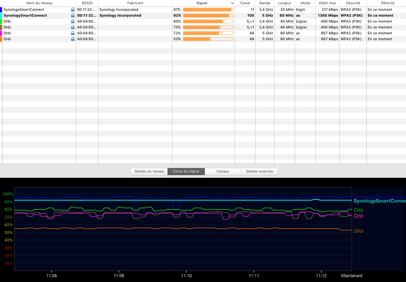Click the cyan color swatch of bold SynologySmartConnect network

(1, 16)
